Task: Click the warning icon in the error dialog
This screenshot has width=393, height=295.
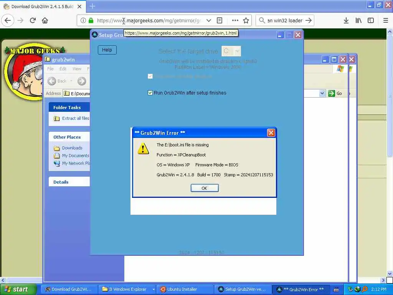Action: [x=143, y=148]
